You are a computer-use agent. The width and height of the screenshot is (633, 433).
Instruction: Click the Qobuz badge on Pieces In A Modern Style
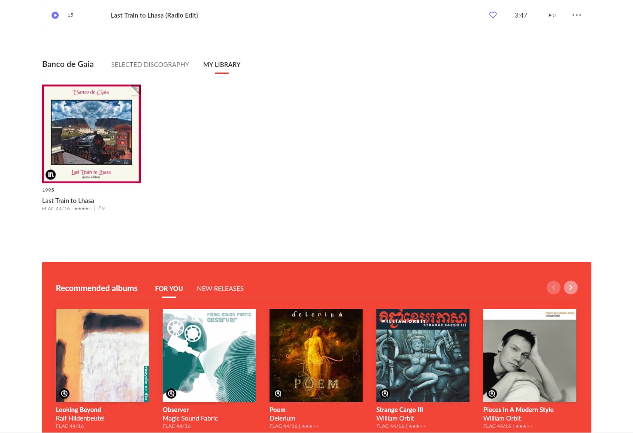[492, 394]
